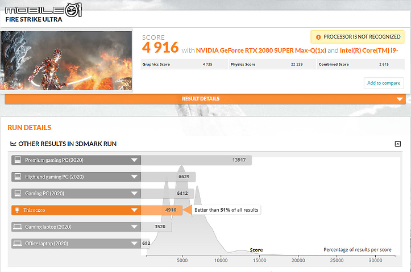The height and width of the screenshot is (272, 411).
Task: Click the Gaming laptop (2020) laptop icon
Action: coord(18,227)
